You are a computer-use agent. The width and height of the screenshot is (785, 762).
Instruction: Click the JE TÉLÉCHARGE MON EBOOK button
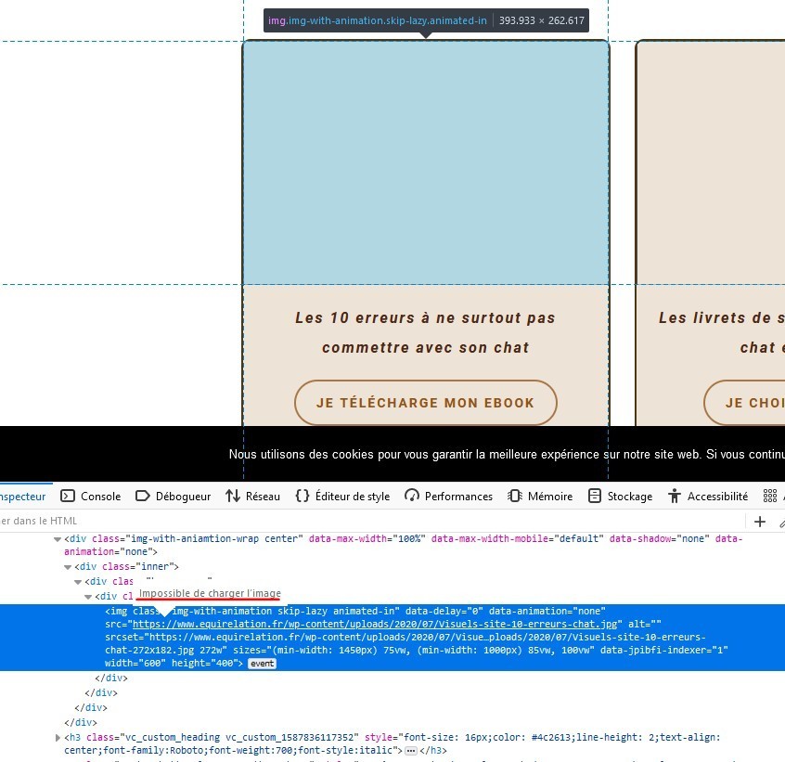425,403
